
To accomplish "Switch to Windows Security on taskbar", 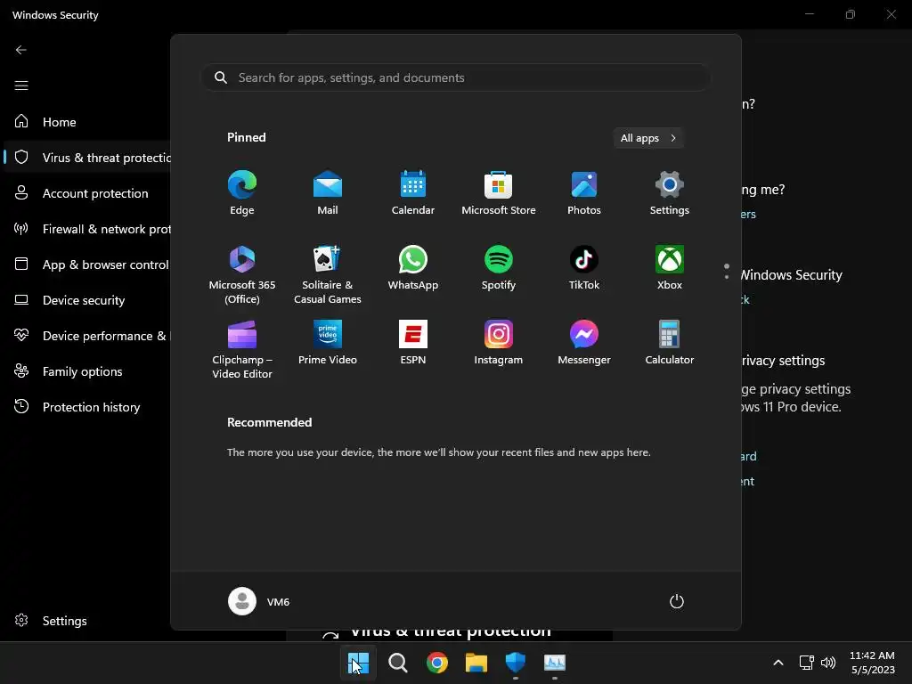I will (x=516, y=663).
